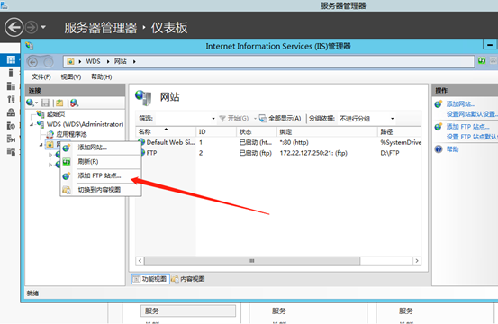Image resolution: width=498 pixels, height=324 pixels.
Task: Click the 网站 folder icon in tree
Action: (x=50, y=145)
